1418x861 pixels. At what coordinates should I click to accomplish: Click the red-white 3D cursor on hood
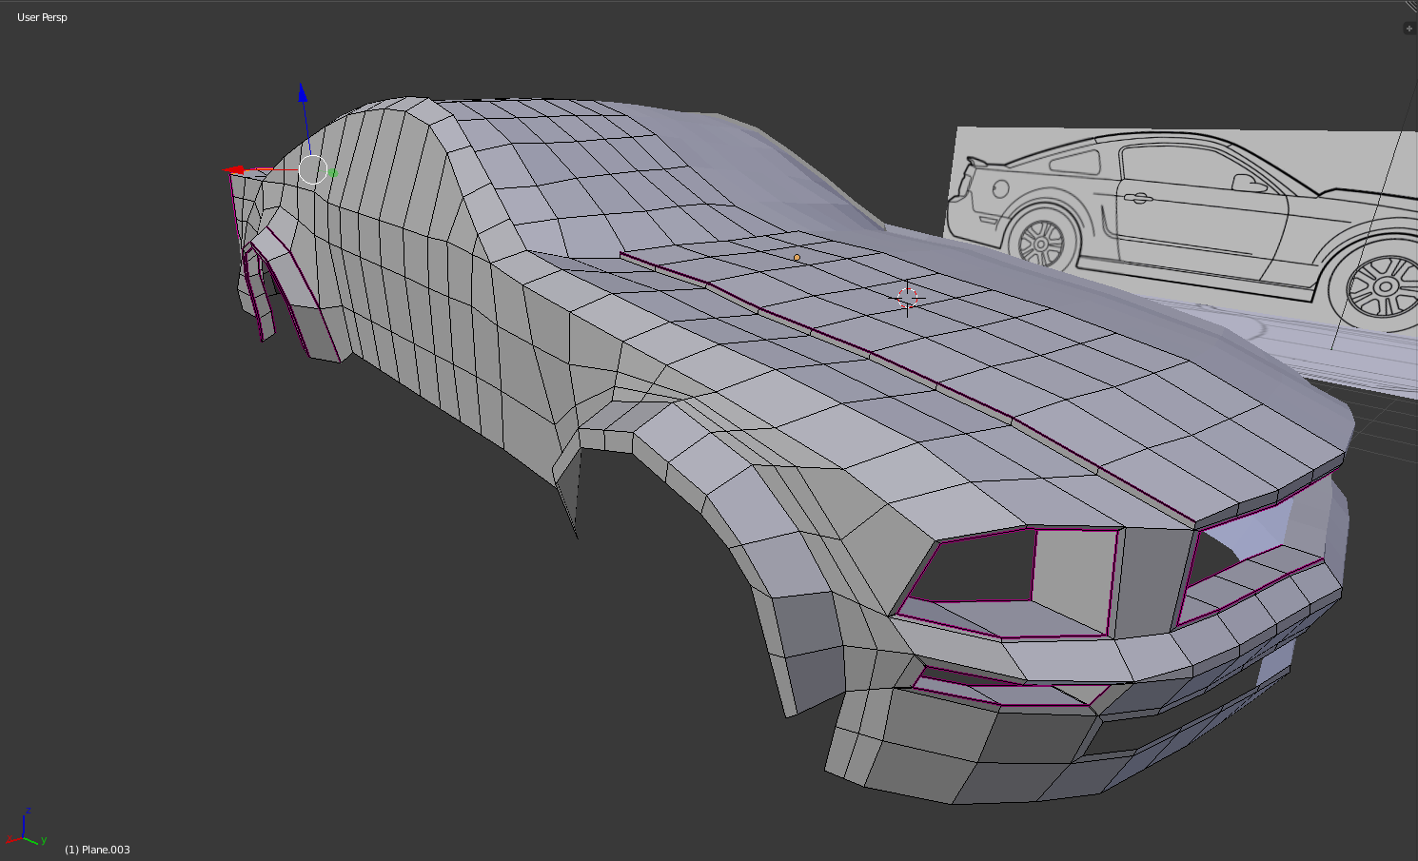[908, 298]
